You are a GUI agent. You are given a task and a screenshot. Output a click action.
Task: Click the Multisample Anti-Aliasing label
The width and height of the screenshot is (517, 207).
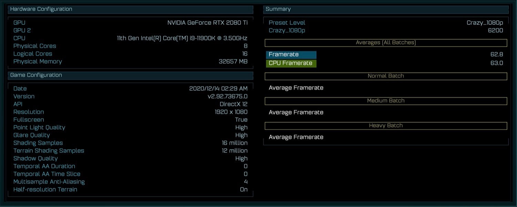coord(49,182)
